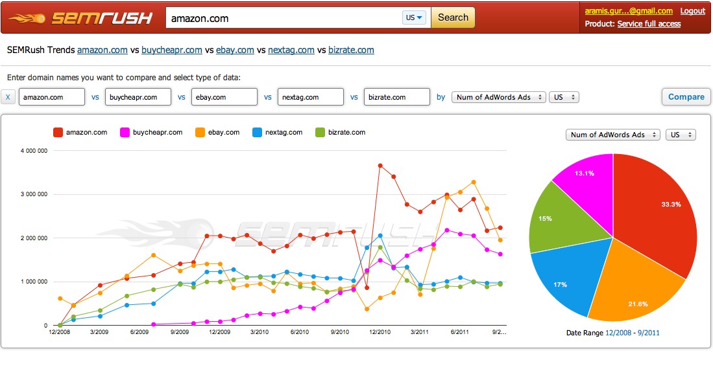This screenshot has height=369, width=713.
Task: Click the ebay.com domain input field
Action: 224,97
